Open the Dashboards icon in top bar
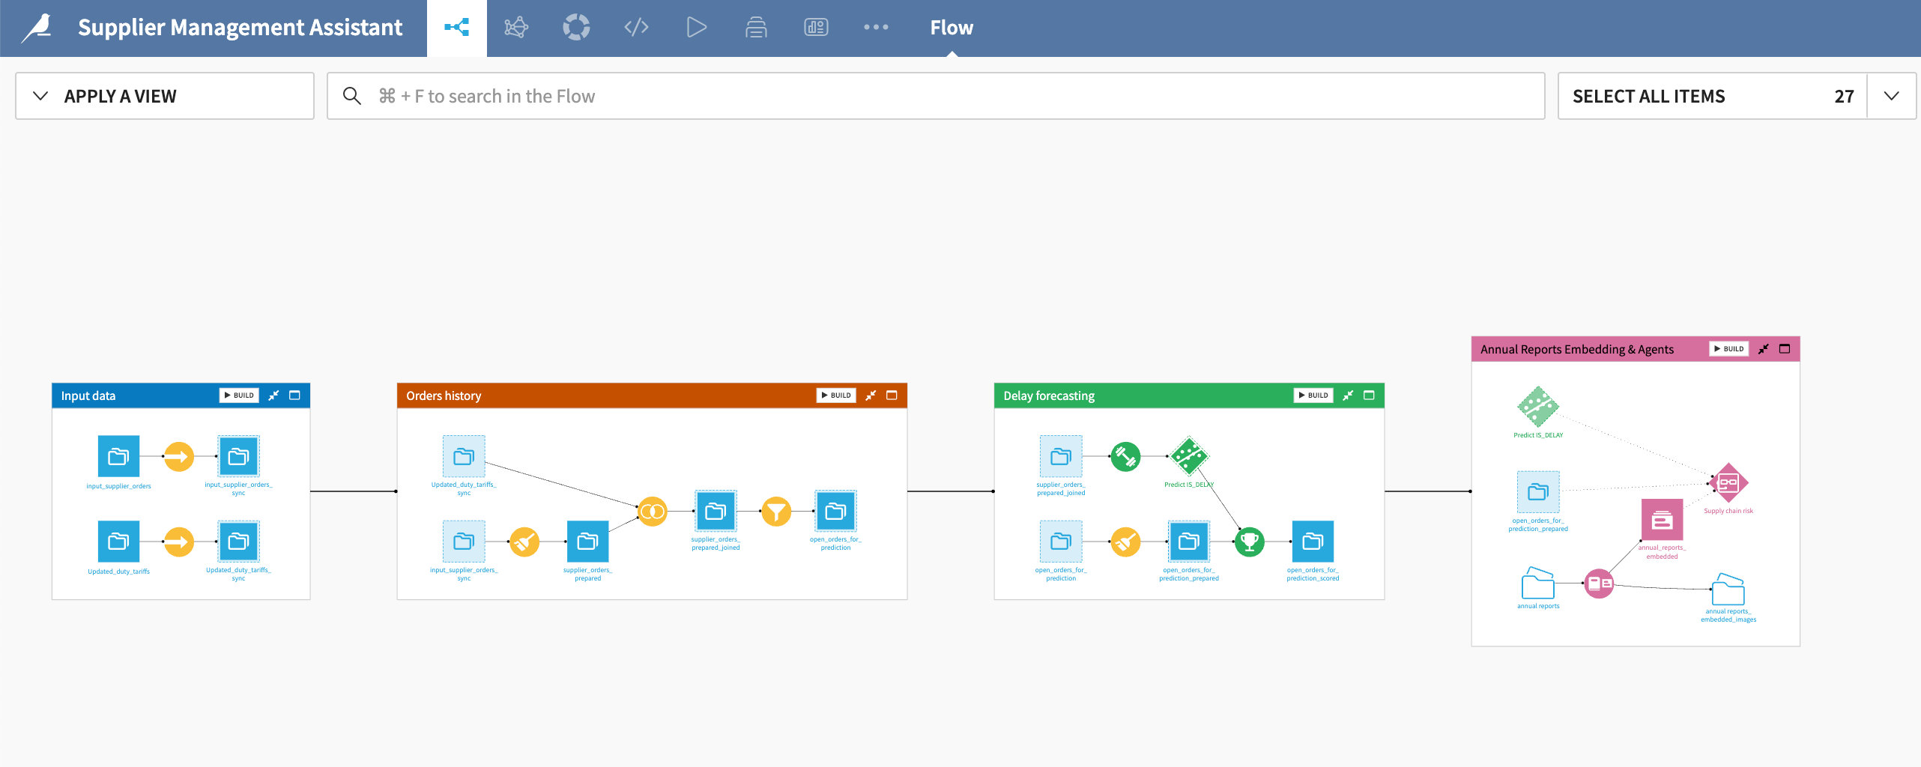The width and height of the screenshot is (1921, 767). pyautogui.click(x=816, y=27)
